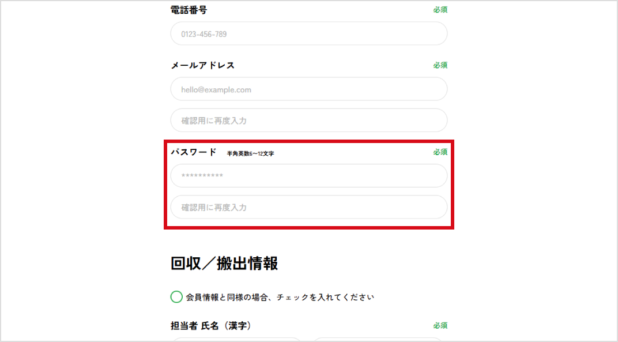Click the right name field under 担当者 氏名
618x342 pixels.
379,340
